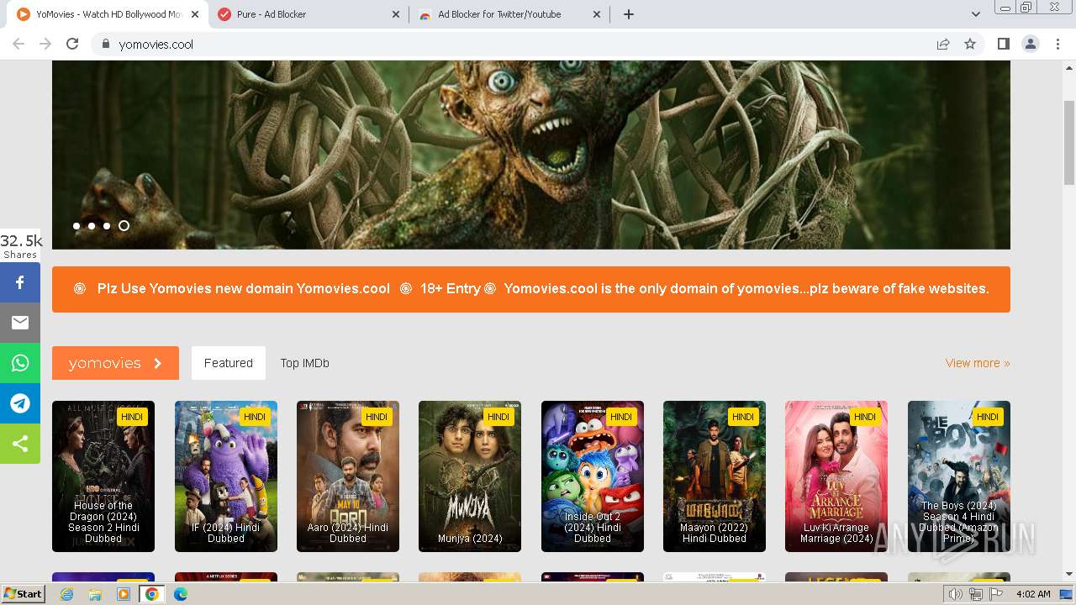Open Luv Ki Arrange Marriage poster
Screen dimensions: 1076x605
[x=836, y=476]
